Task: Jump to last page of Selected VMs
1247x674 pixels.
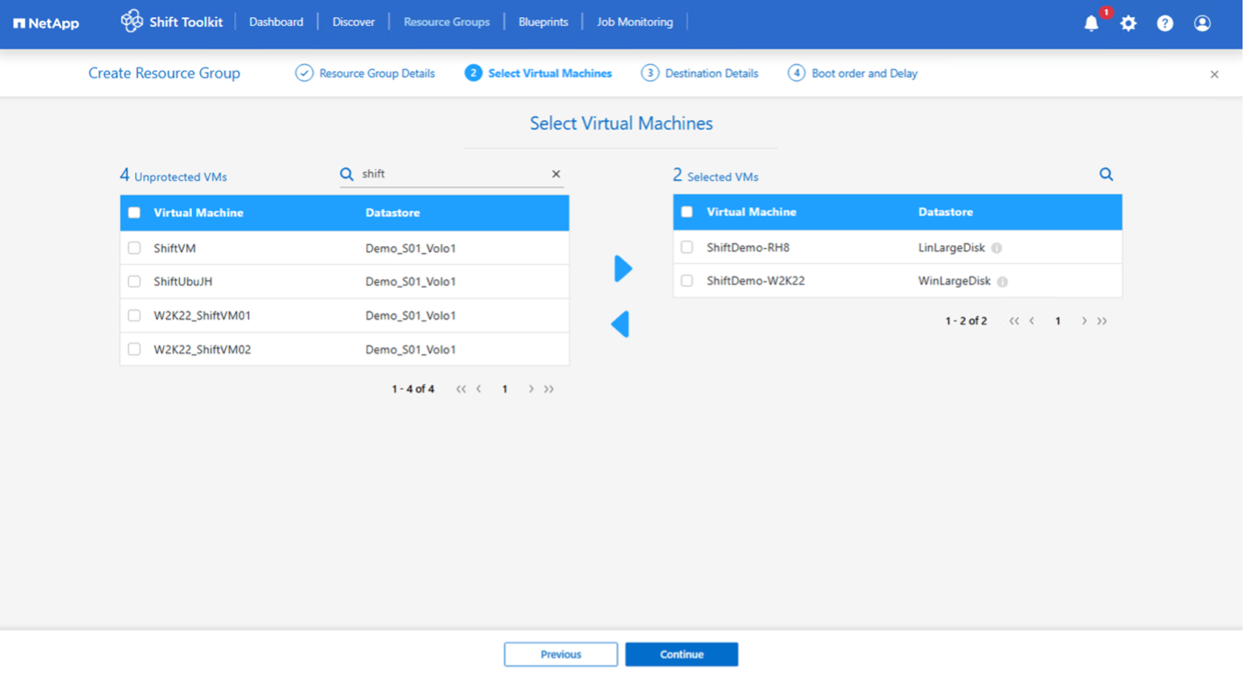Action: point(1102,321)
